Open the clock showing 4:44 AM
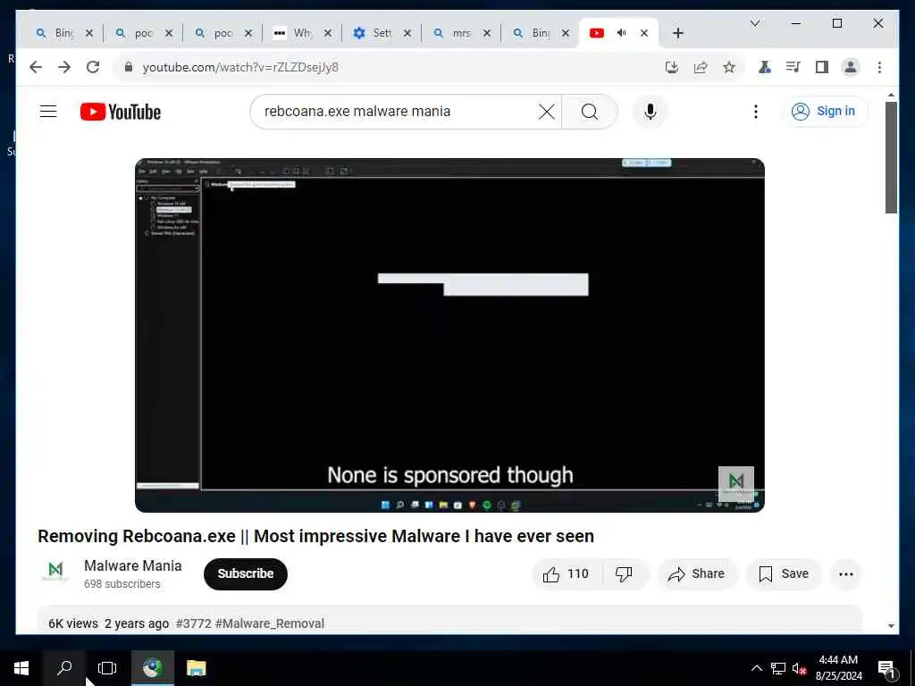The width and height of the screenshot is (915, 686). 838,668
